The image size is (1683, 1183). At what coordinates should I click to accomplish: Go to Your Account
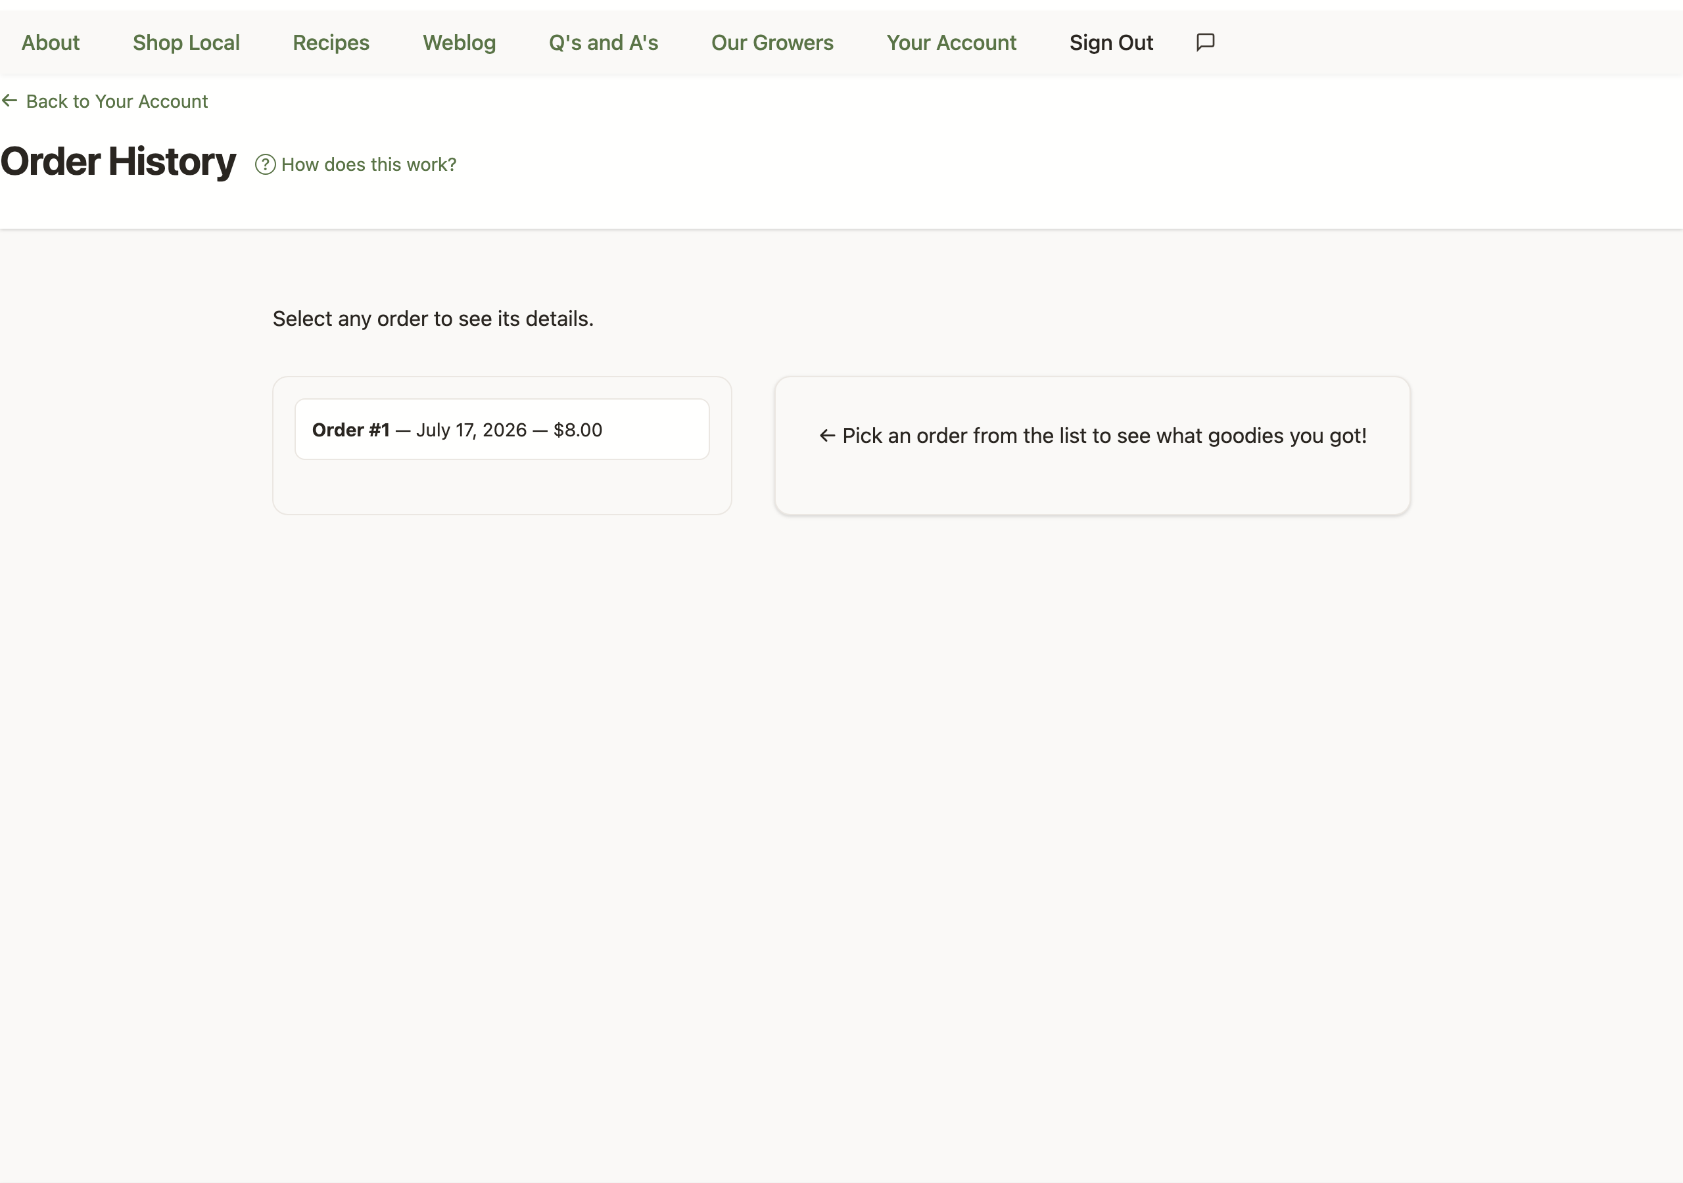(x=951, y=43)
